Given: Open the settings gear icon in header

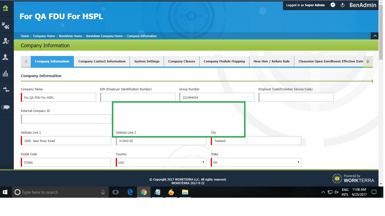Looking at the screenshot, I should 333,5.
